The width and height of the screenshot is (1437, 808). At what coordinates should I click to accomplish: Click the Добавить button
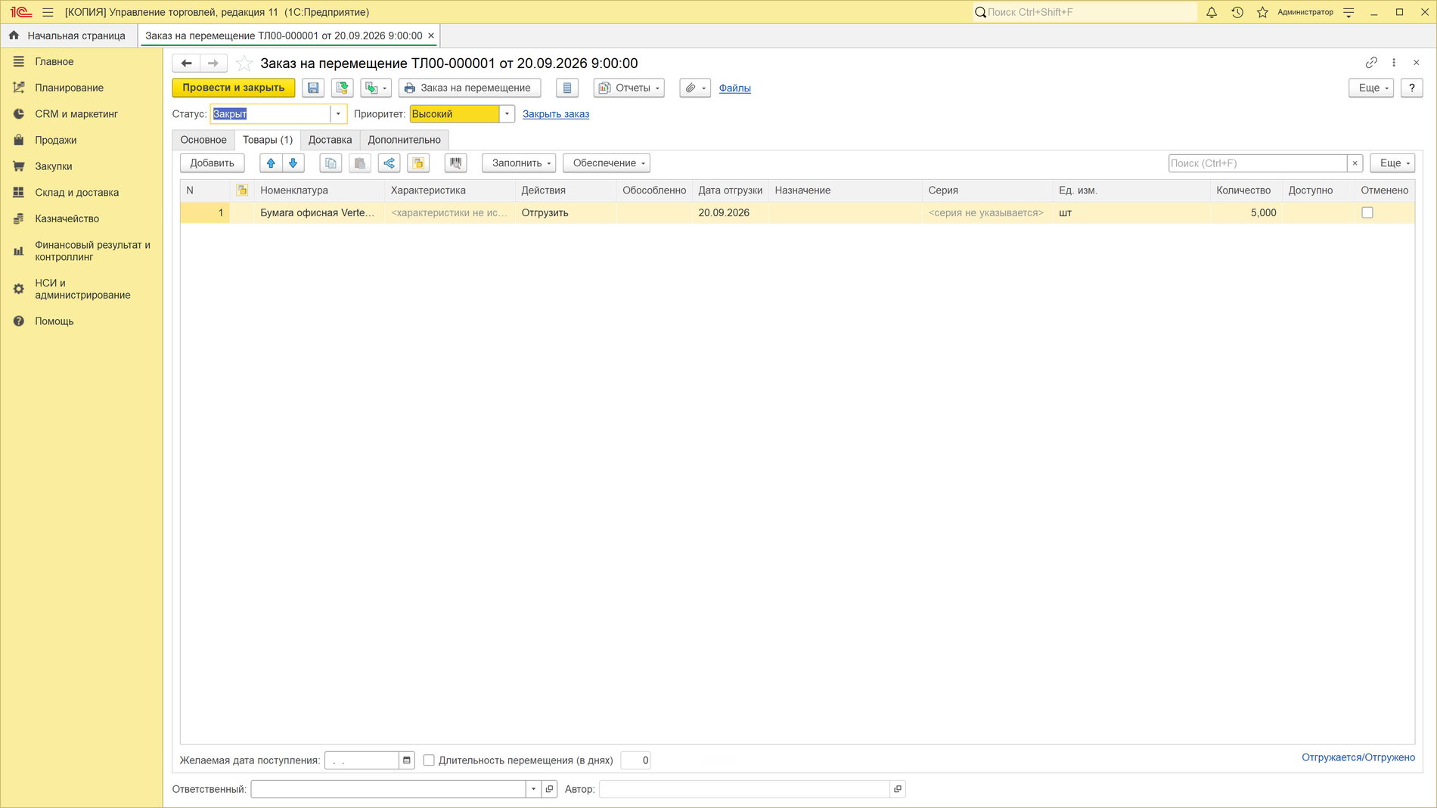[213, 163]
